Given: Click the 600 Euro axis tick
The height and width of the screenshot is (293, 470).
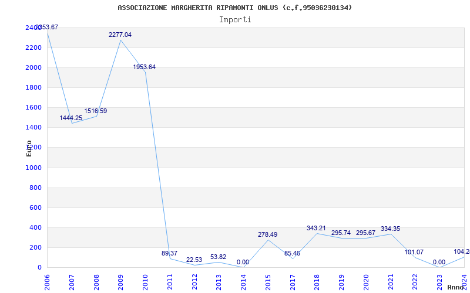Looking at the screenshot, I should click(x=36, y=207).
